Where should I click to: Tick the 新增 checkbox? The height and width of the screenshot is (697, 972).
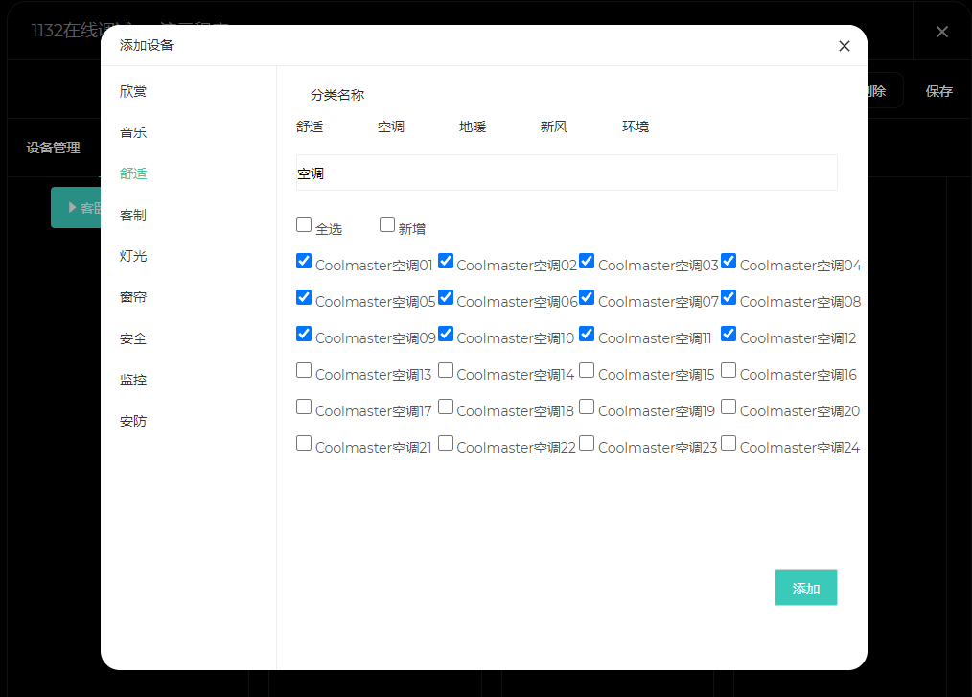click(x=387, y=224)
